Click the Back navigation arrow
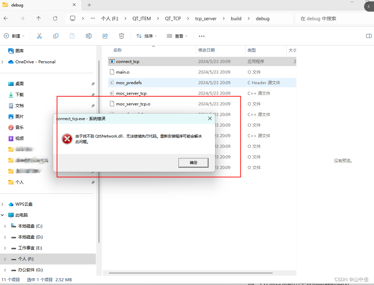Viewport: 374px width, 285px height. click(6, 18)
